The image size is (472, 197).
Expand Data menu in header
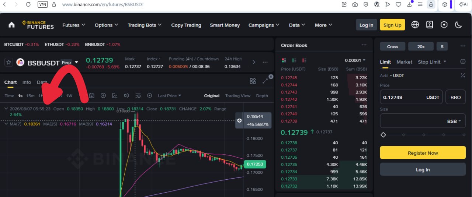coord(297,25)
